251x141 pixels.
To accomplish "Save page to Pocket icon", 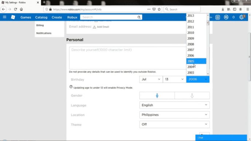I will [154, 9].
